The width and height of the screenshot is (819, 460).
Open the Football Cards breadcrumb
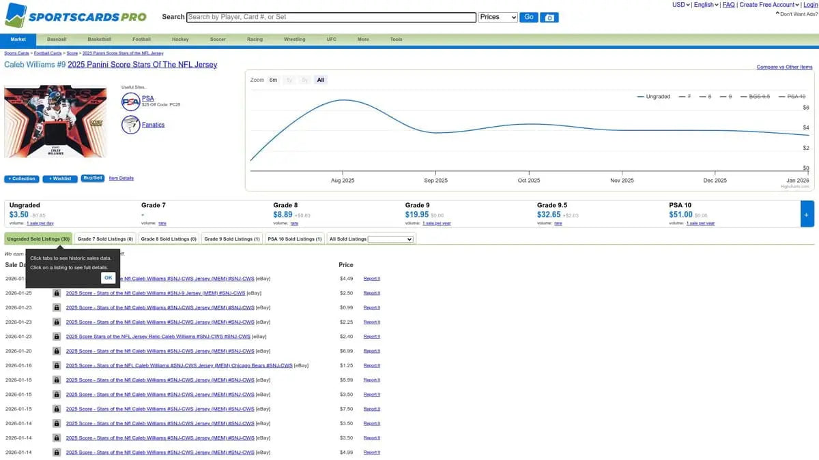click(48, 52)
